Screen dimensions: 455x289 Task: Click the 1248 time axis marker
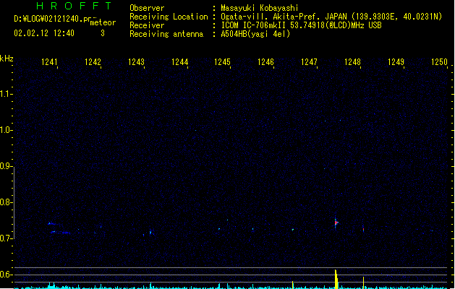pos(352,62)
